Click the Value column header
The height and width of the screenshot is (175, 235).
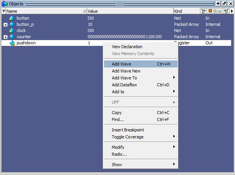coord(130,11)
